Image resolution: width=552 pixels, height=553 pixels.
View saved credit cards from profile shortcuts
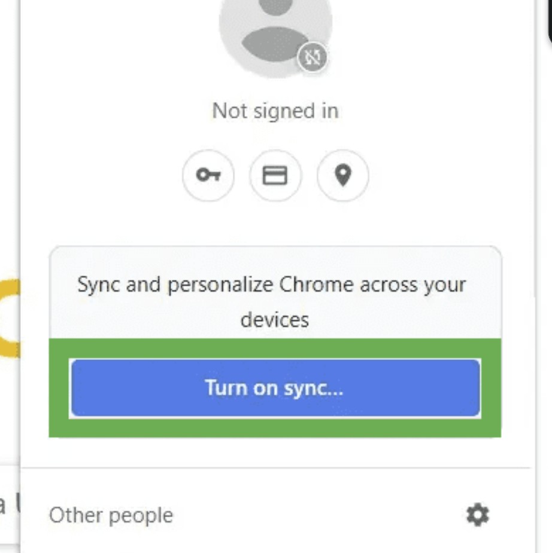click(x=275, y=176)
